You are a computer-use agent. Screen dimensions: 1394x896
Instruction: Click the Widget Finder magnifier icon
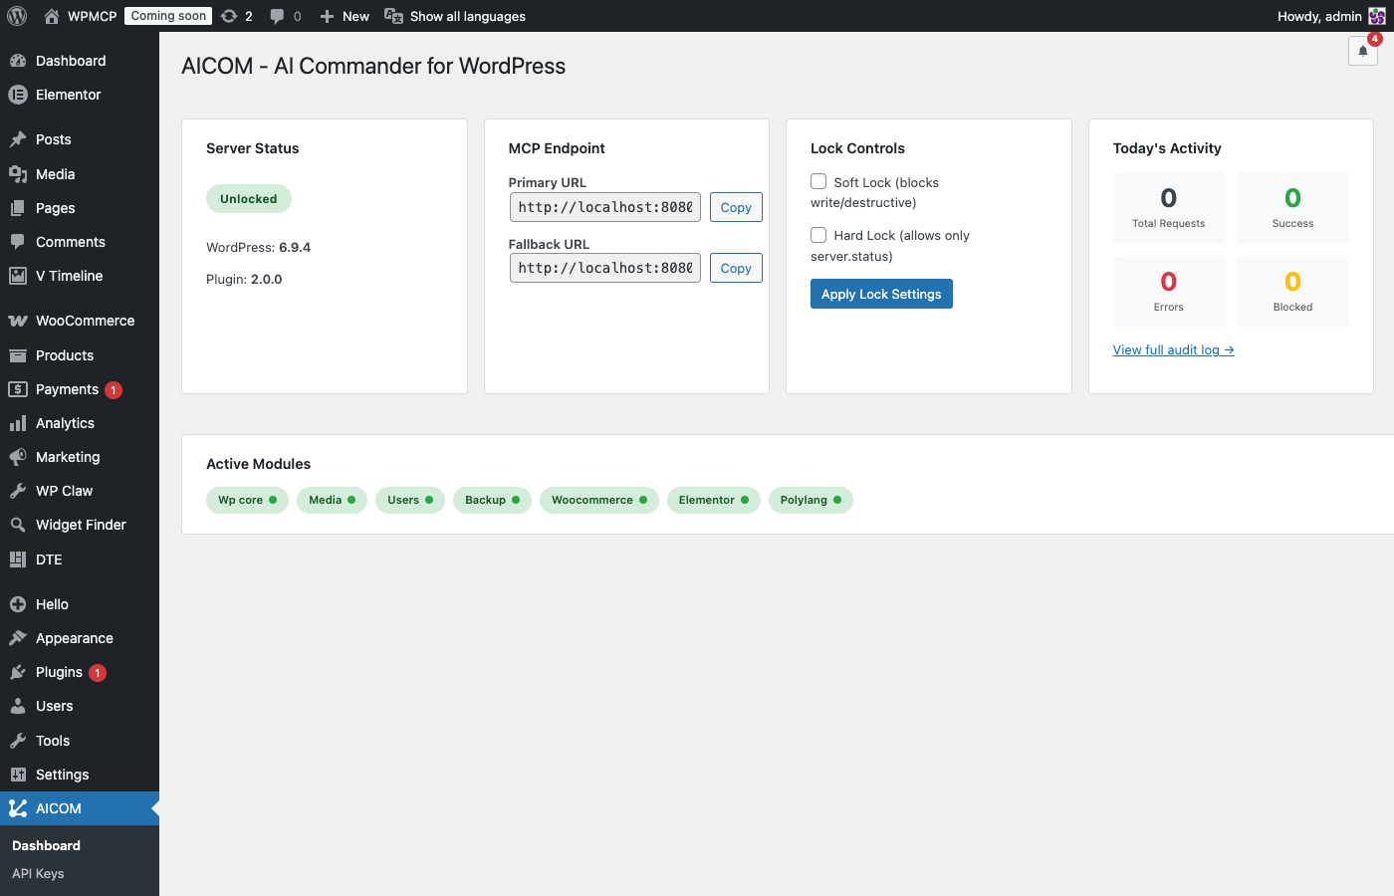[x=18, y=525]
